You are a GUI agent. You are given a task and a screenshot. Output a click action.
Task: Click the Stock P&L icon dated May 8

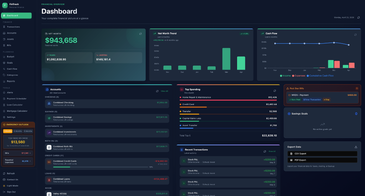point(184,161)
